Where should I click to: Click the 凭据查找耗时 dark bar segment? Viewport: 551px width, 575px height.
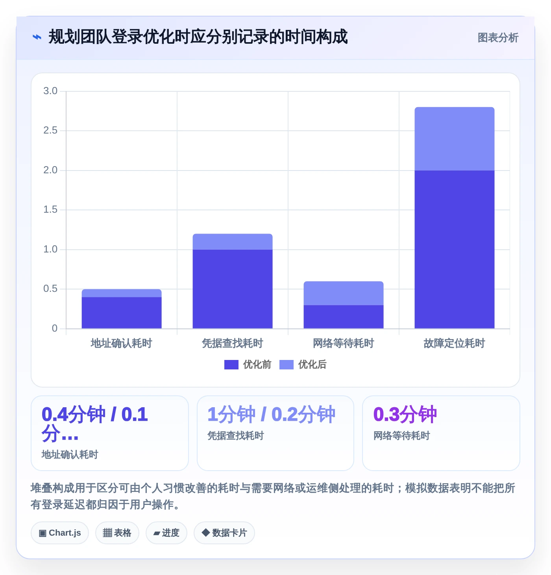coord(233,289)
